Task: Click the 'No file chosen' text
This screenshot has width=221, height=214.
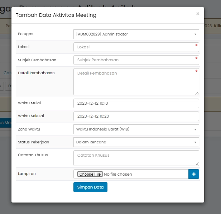Action: click(x=118, y=174)
